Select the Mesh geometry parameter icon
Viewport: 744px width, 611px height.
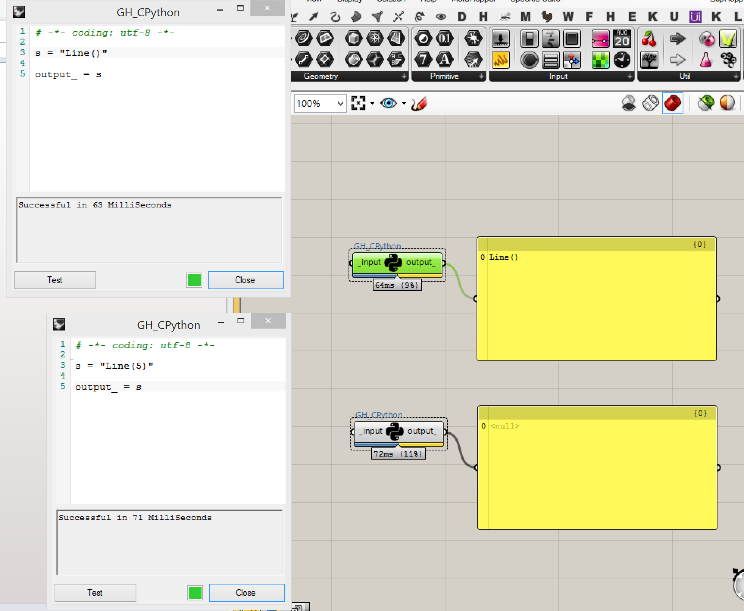coord(375,38)
